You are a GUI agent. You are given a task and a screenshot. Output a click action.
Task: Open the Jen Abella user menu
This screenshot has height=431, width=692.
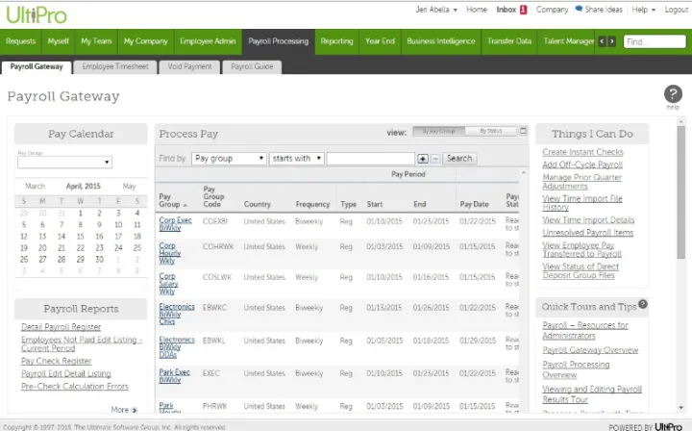[x=436, y=10]
